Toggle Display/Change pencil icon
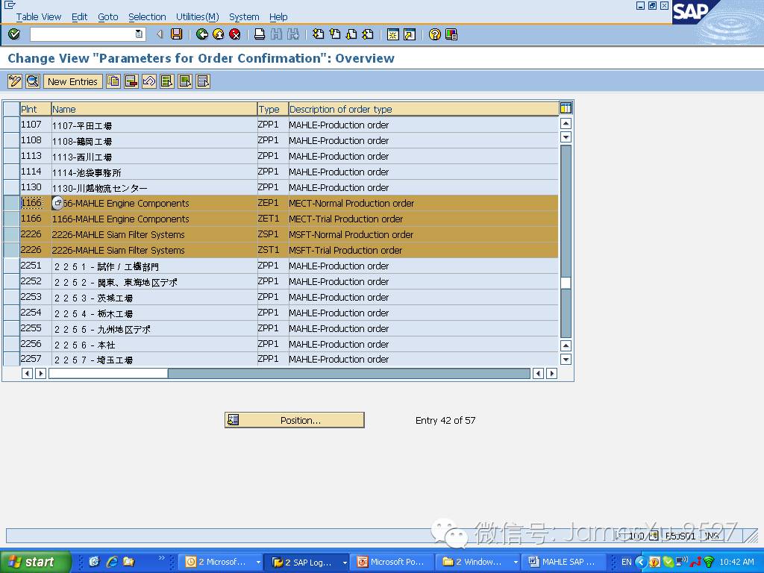This screenshot has height=573, width=764. click(x=15, y=81)
